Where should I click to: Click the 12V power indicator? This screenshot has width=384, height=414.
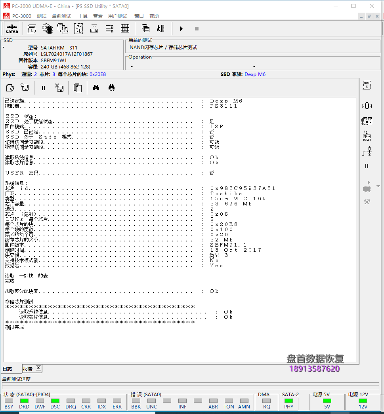click(x=363, y=401)
